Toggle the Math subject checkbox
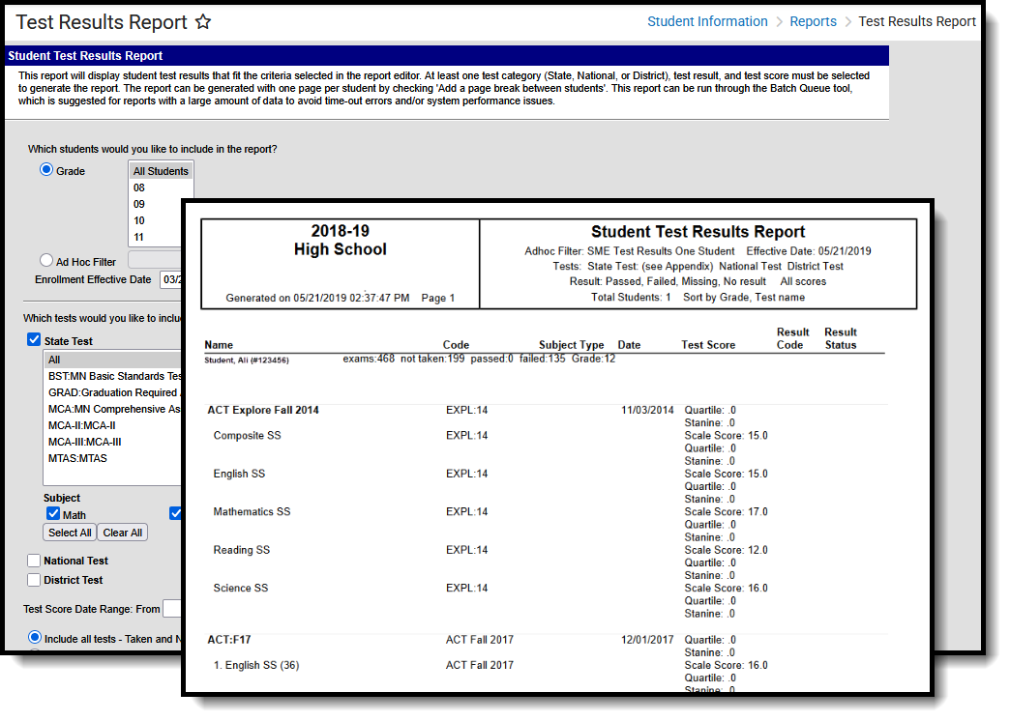1010x721 pixels. pyautogui.click(x=53, y=514)
